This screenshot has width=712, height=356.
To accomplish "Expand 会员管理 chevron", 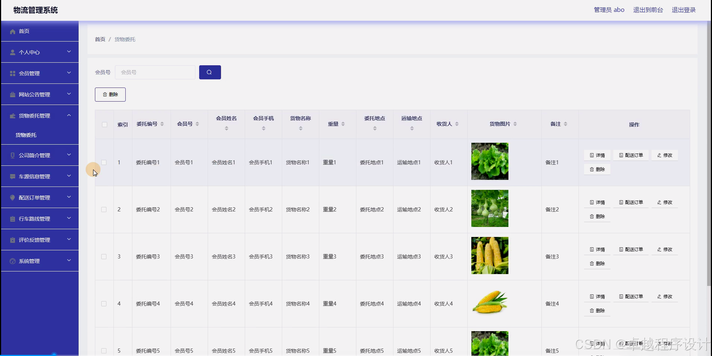I will point(69,73).
